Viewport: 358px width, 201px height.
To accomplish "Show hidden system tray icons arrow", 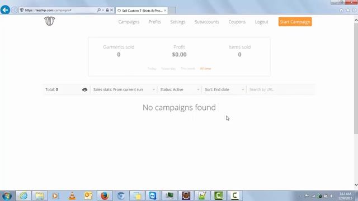I will [300, 196].
